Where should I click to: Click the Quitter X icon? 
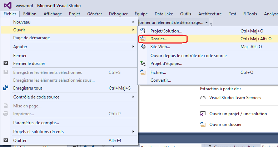point(6,141)
